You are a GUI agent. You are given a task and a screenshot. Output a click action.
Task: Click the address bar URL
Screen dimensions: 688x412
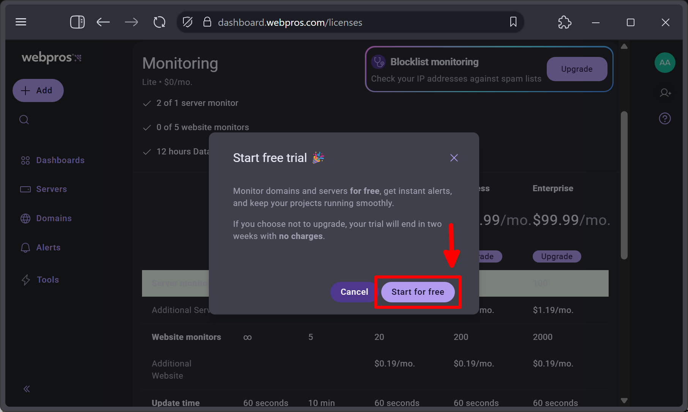(290, 22)
